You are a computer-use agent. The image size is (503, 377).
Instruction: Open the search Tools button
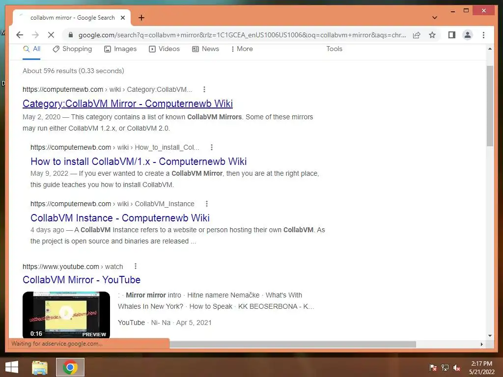click(334, 49)
